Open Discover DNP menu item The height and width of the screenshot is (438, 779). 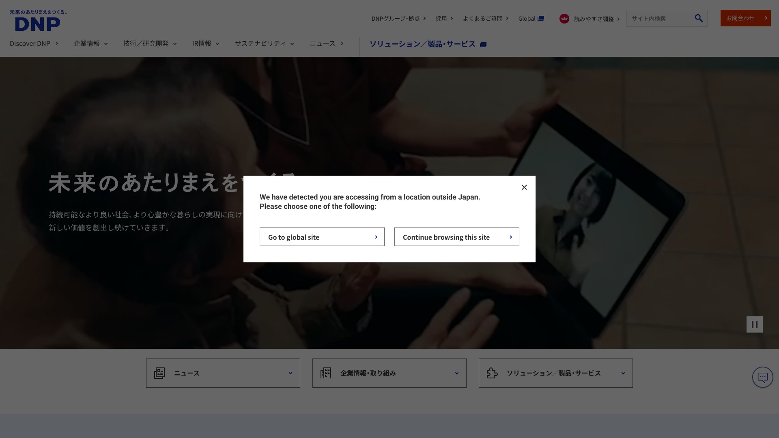(34, 43)
